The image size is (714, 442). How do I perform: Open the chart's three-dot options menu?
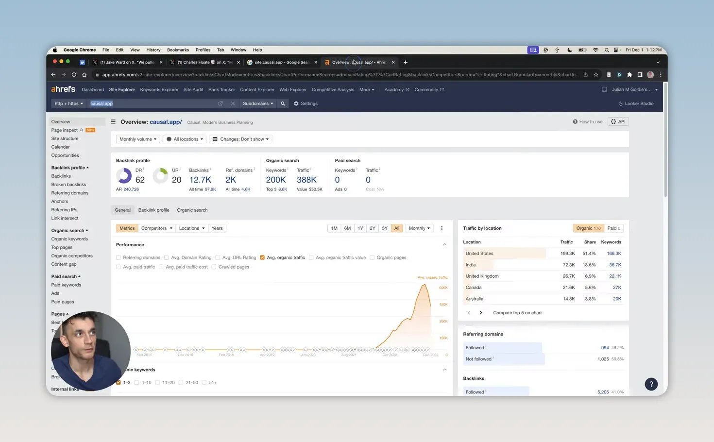pos(442,228)
